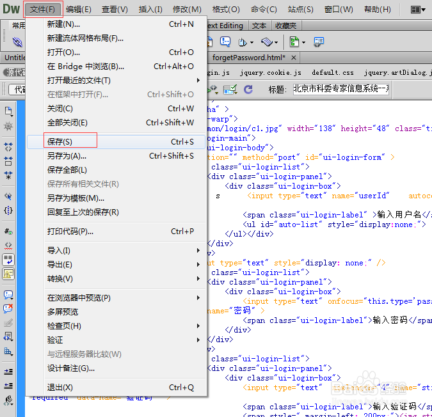Image resolution: width=432 pixels, height=417 pixels.
Task: Toggle word wrap icon in coding toolbar
Action: point(8,260)
